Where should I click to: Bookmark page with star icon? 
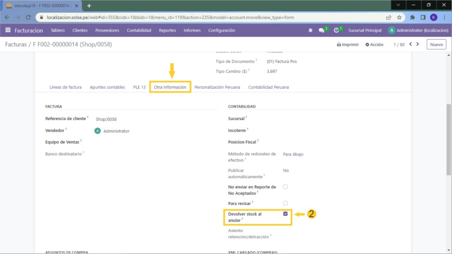tap(399, 18)
